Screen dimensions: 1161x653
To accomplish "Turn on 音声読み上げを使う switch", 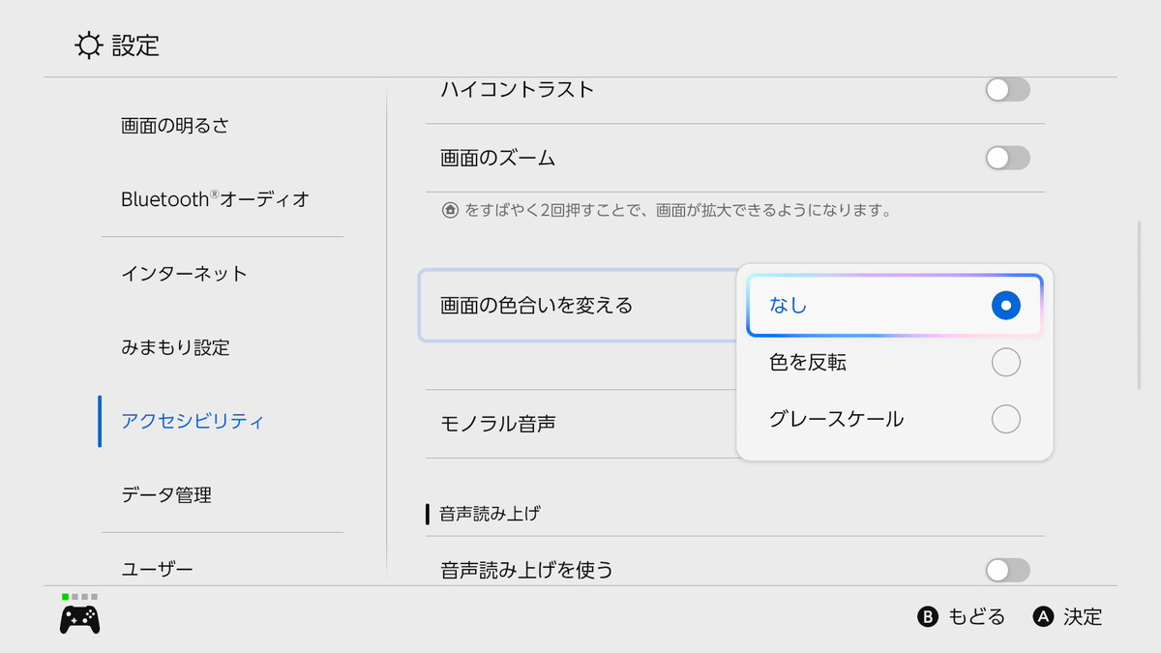I will 1007,570.
